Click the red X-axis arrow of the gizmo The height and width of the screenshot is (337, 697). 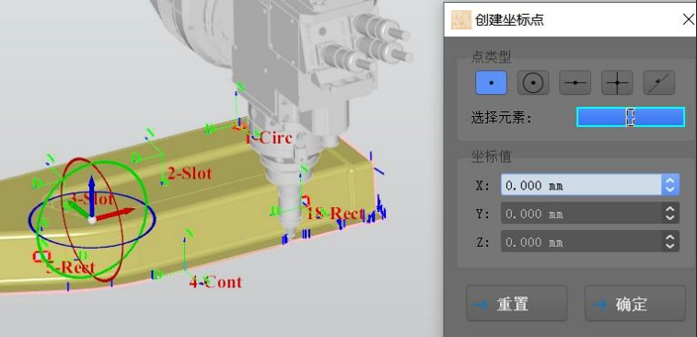click(x=116, y=214)
